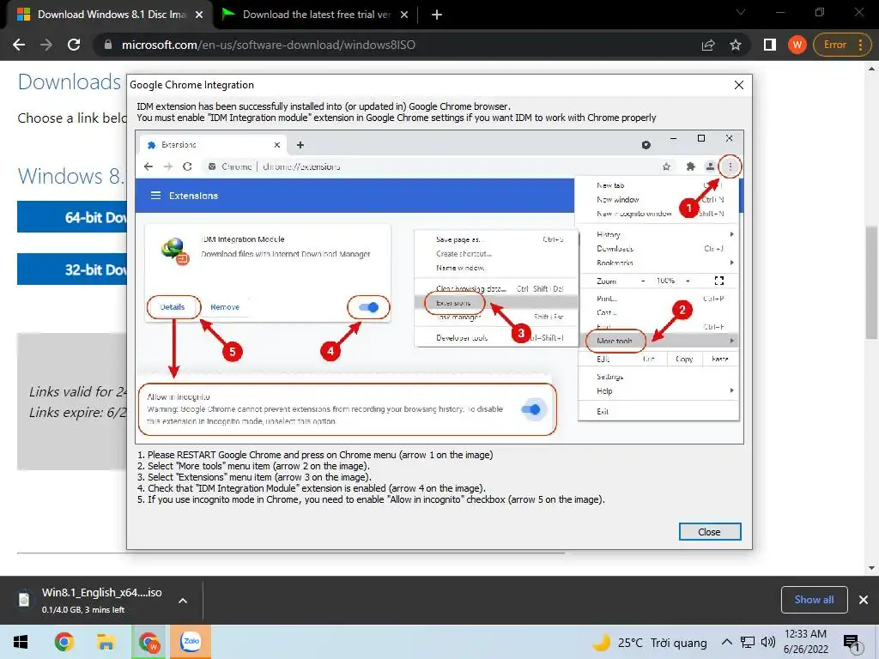Image resolution: width=879 pixels, height=659 pixels.
Task: Click the 'Check that IDM Integration Module' line
Action: click(311, 488)
